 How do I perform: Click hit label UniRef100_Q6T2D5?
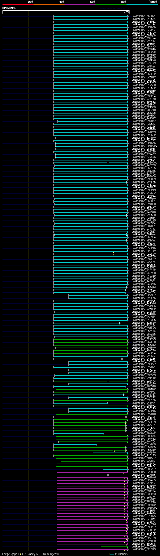click(143, 113)
